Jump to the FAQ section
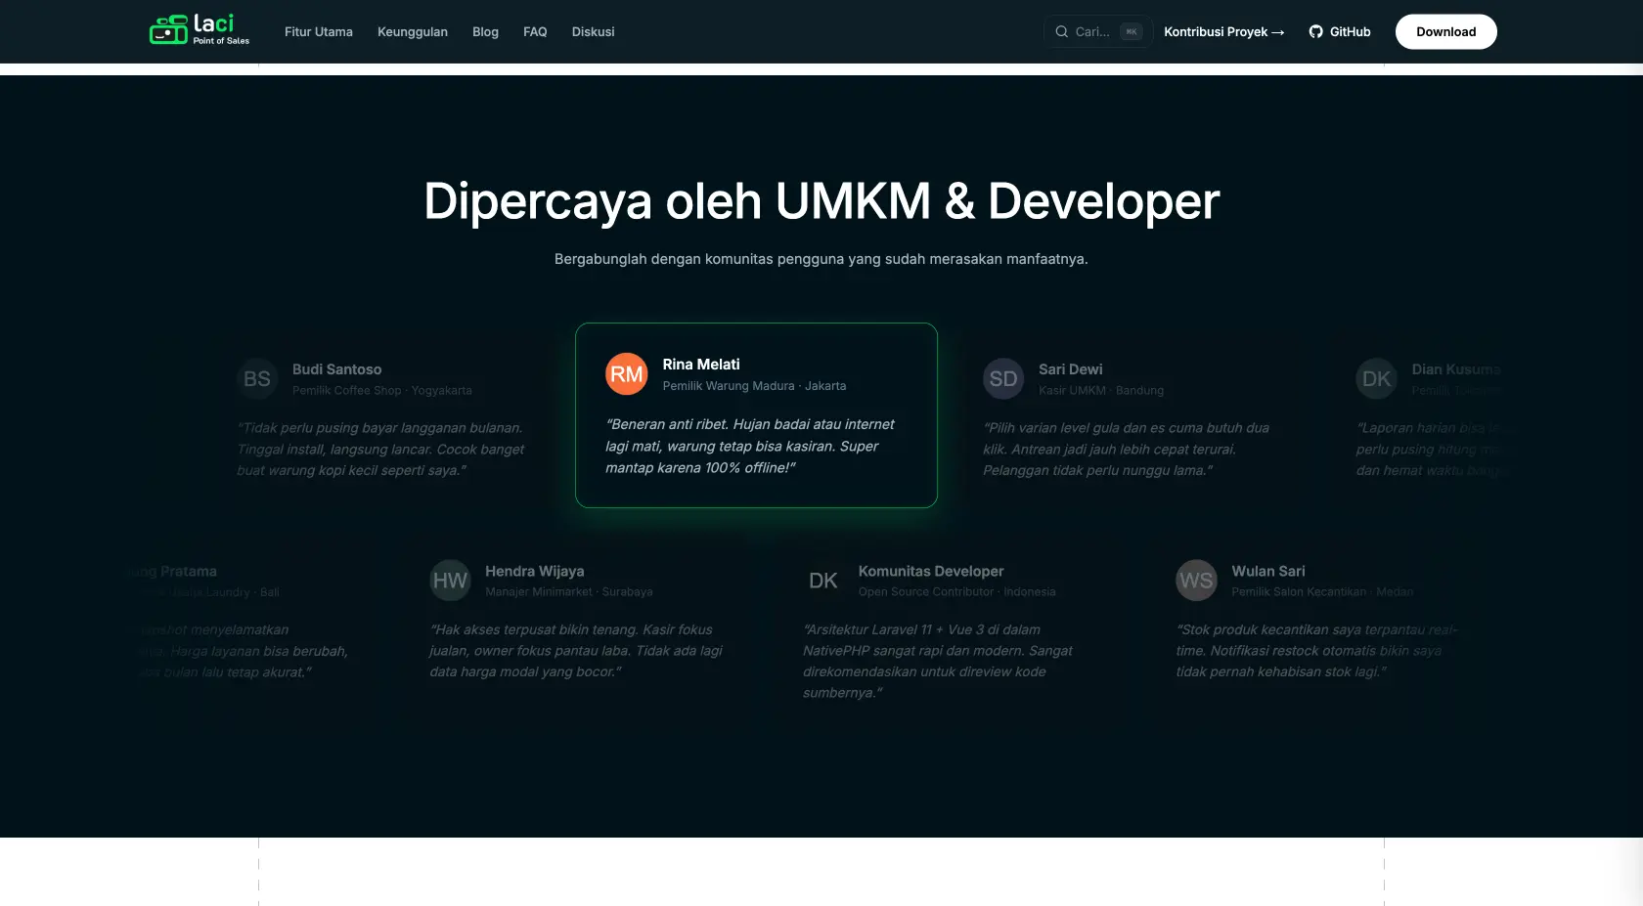This screenshot has height=906, width=1643. point(535,32)
